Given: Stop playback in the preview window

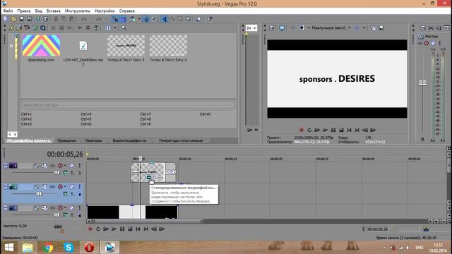Looking at the screenshot, I should tap(341, 130).
